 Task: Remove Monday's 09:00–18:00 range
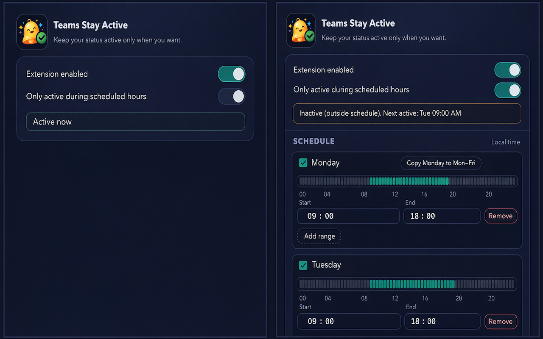(x=501, y=216)
